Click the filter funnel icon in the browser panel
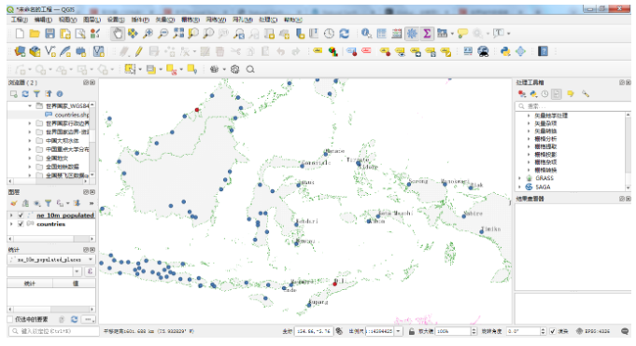Image resolution: width=636 pixels, height=346 pixels. click(x=36, y=94)
